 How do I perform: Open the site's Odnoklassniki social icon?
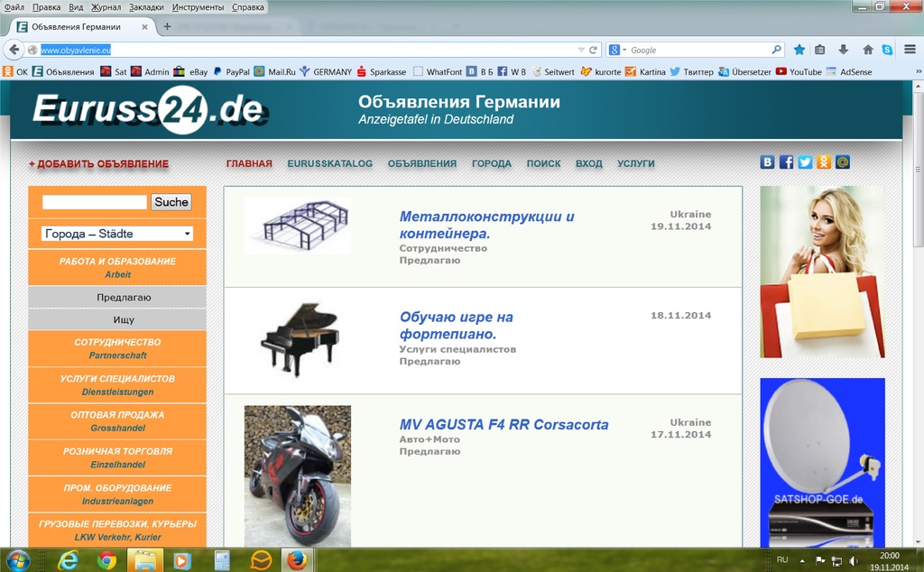click(x=824, y=162)
